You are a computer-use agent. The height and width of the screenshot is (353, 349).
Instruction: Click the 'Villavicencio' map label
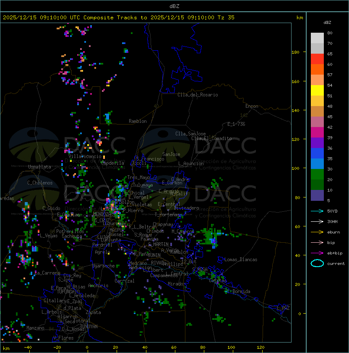[85, 156]
